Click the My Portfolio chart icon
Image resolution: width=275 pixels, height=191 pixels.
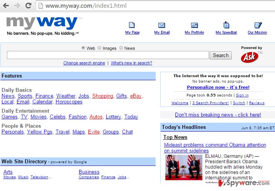[x=194, y=25]
